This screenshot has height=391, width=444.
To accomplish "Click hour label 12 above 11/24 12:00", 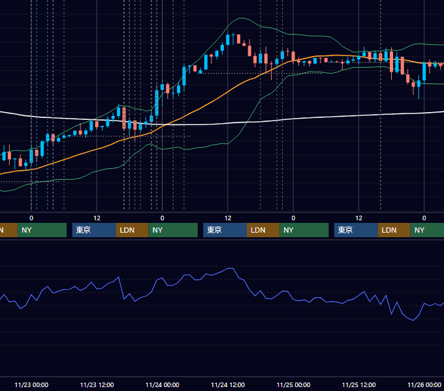I will click(x=228, y=218).
